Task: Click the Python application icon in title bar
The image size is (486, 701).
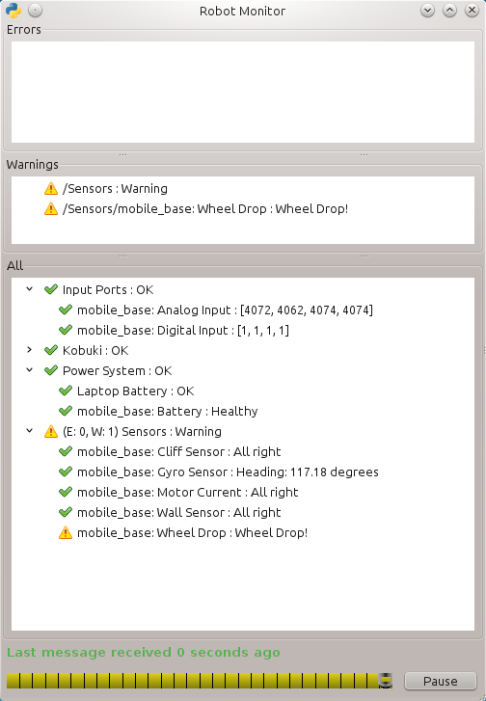Action: (13, 11)
